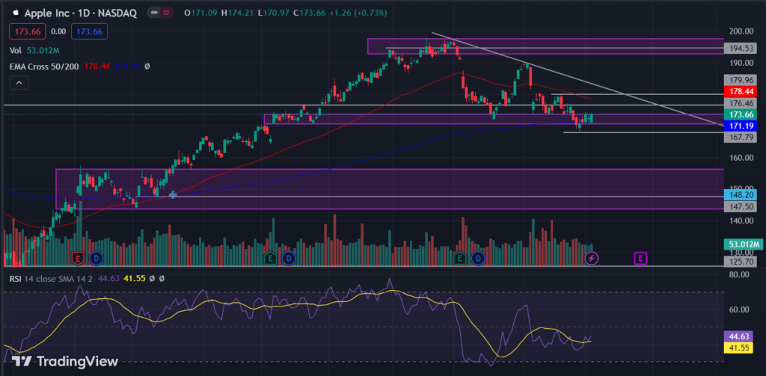Click the blue EMA cross marker near 148.20
The image size is (766, 376).
pyautogui.click(x=173, y=195)
